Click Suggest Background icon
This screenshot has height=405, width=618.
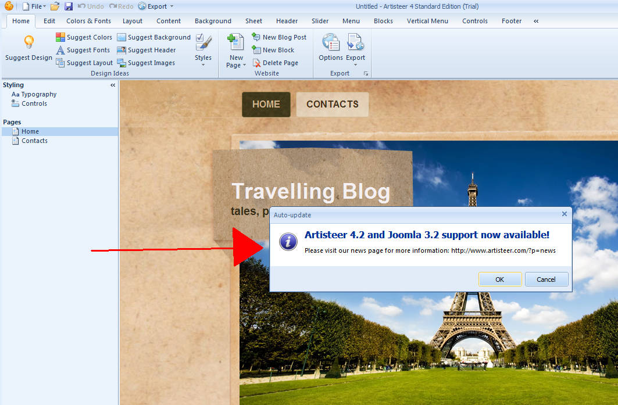click(122, 37)
